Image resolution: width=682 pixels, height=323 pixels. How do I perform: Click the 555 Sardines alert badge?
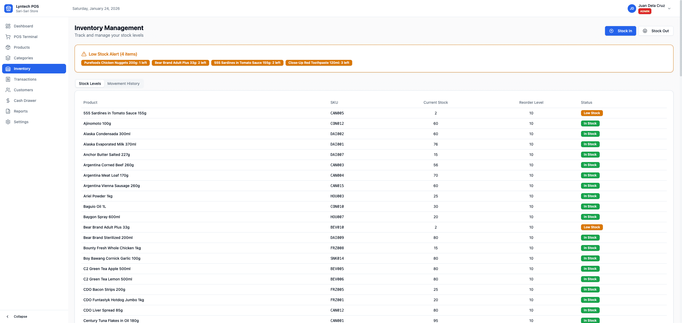tap(247, 63)
